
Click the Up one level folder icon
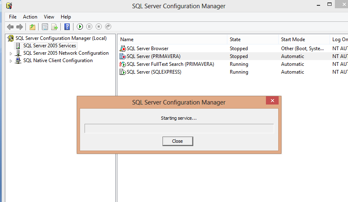click(x=32, y=27)
